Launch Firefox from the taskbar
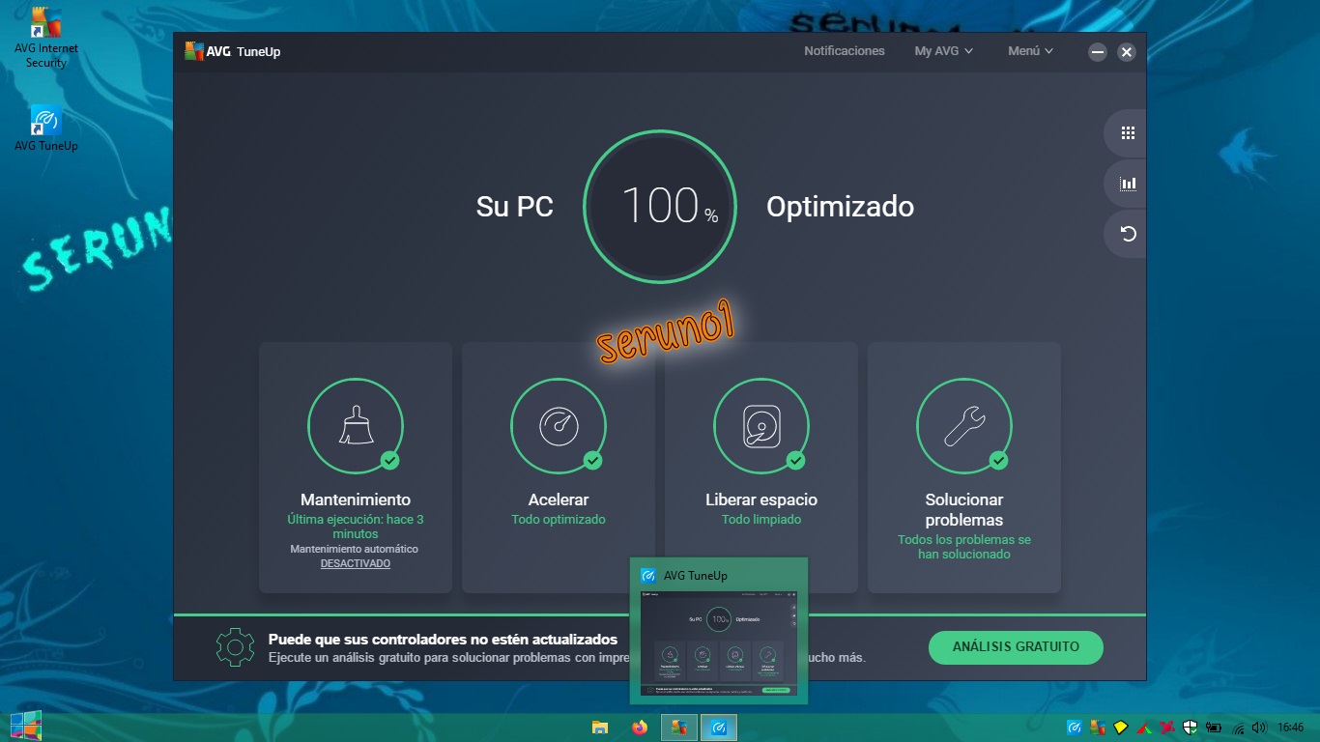1320x742 pixels. pos(640,728)
